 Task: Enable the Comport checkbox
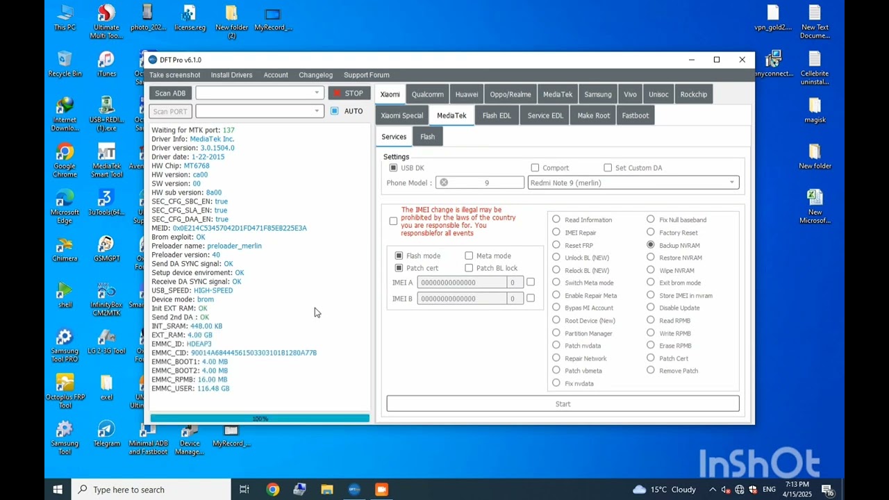535,168
